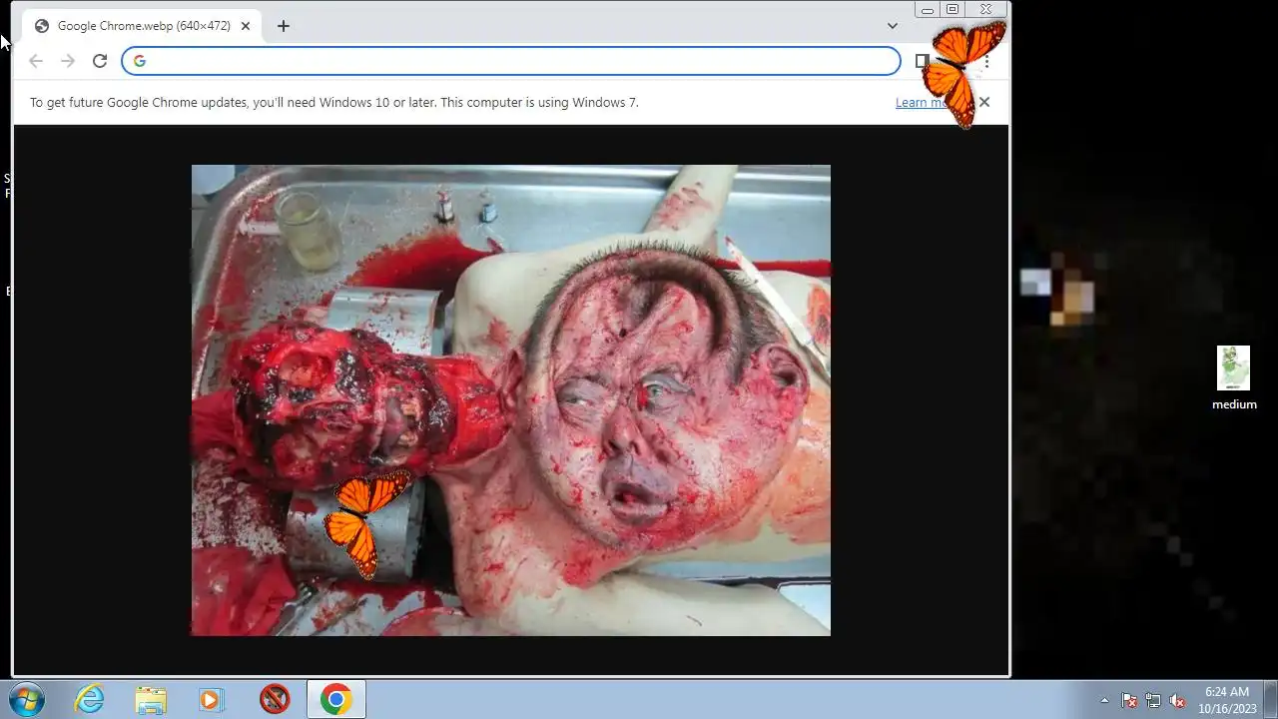Viewport: 1278px width, 719px height.
Task: Click the red prohibition-sign taskbar icon
Action: (x=275, y=699)
